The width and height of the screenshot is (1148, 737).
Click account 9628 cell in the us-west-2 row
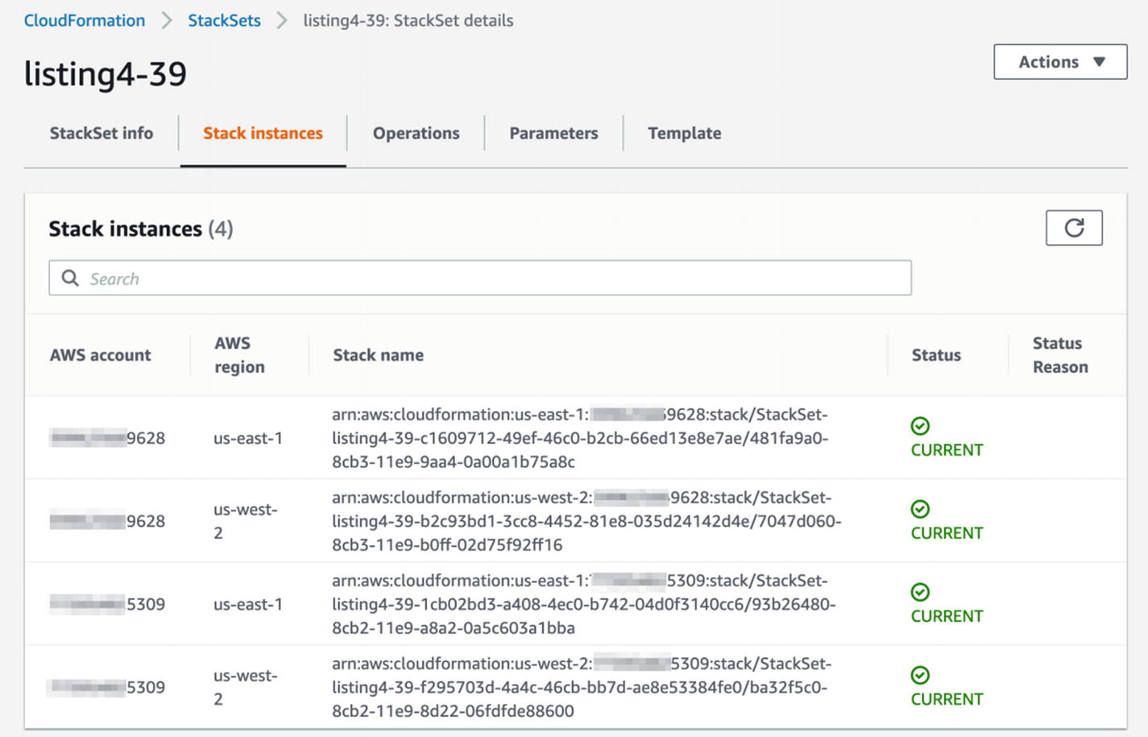[x=107, y=521]
